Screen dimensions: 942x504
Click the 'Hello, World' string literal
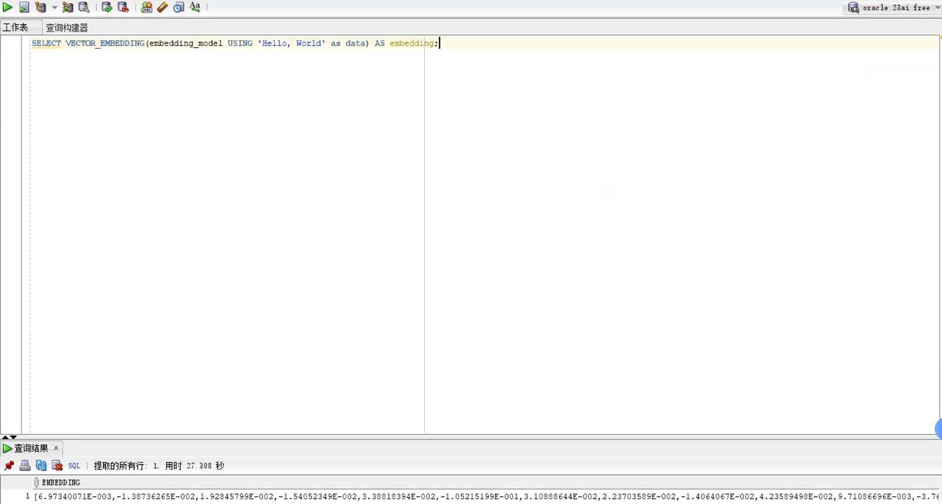coord(292,43)
